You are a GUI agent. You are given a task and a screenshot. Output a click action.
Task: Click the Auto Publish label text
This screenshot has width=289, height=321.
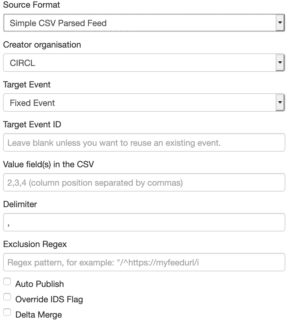(40, 284)
